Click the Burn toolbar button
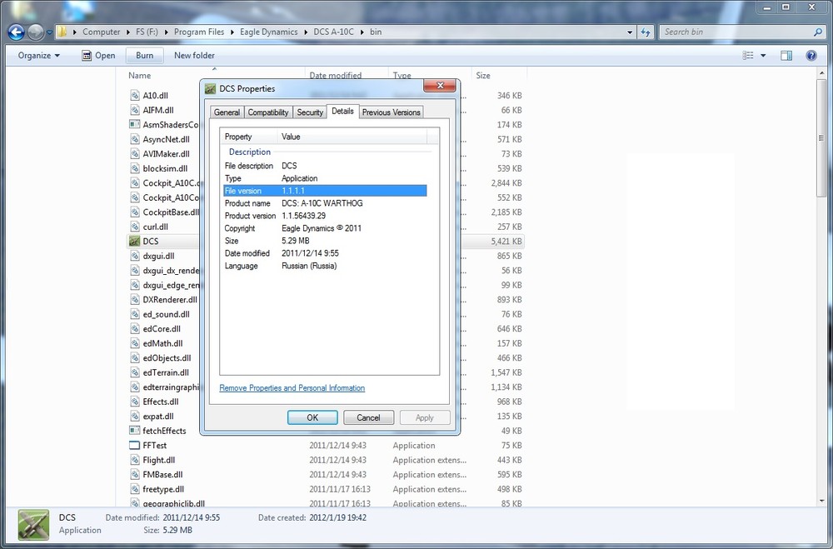 (144, 55)
